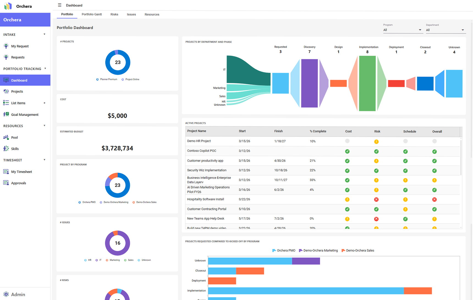Open the Department filter dropdown
The image size is (473, 300).
[446, 30]
